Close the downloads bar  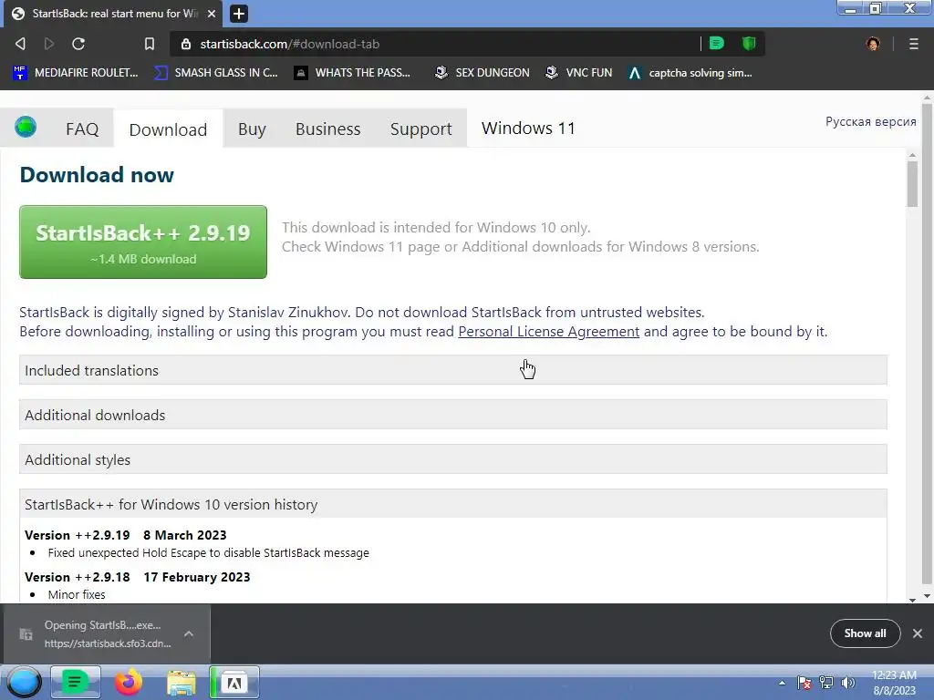[918, 633]
